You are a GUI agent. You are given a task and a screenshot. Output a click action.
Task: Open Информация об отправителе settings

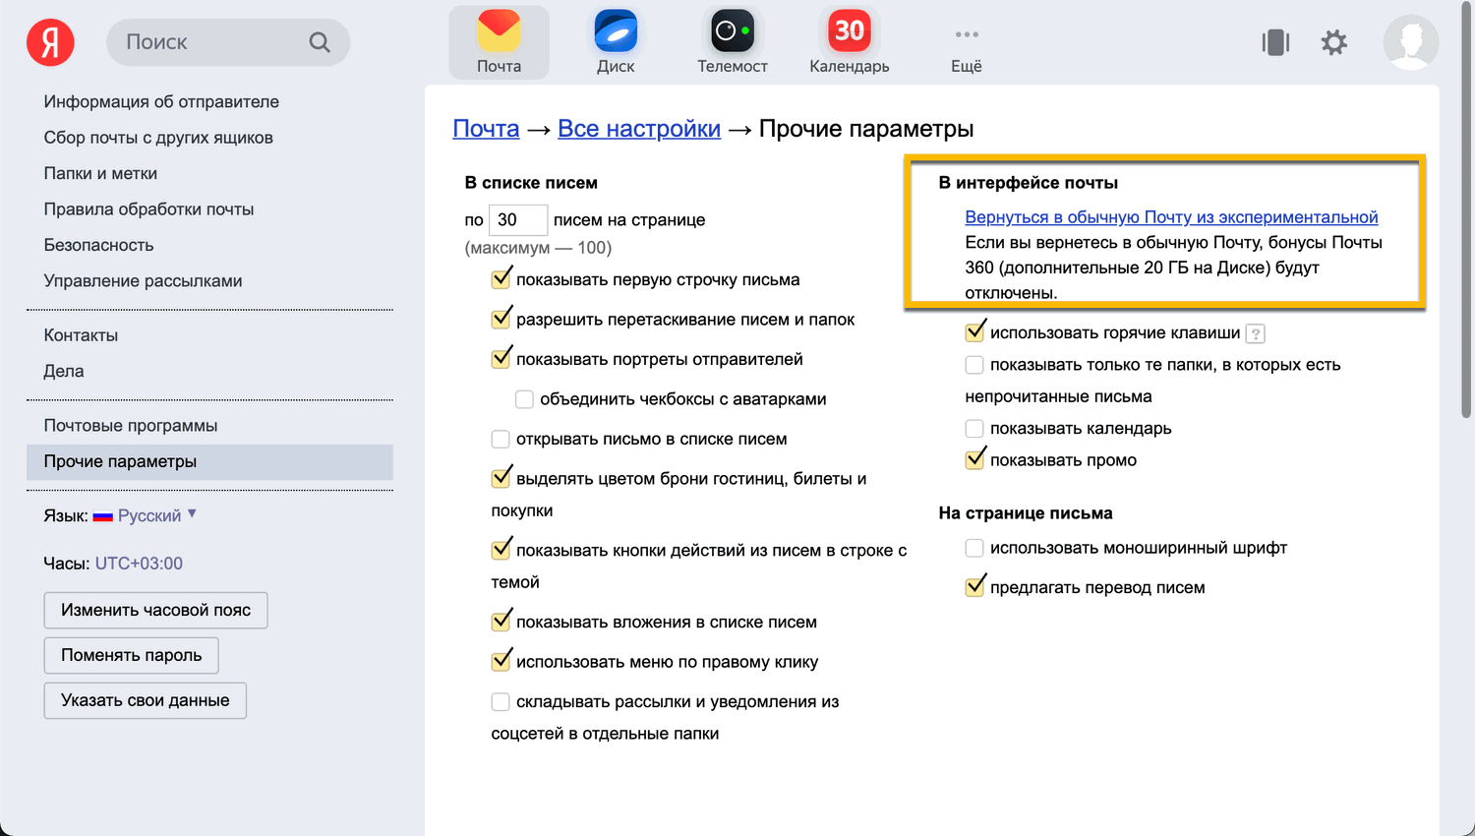tap(161, 101)
